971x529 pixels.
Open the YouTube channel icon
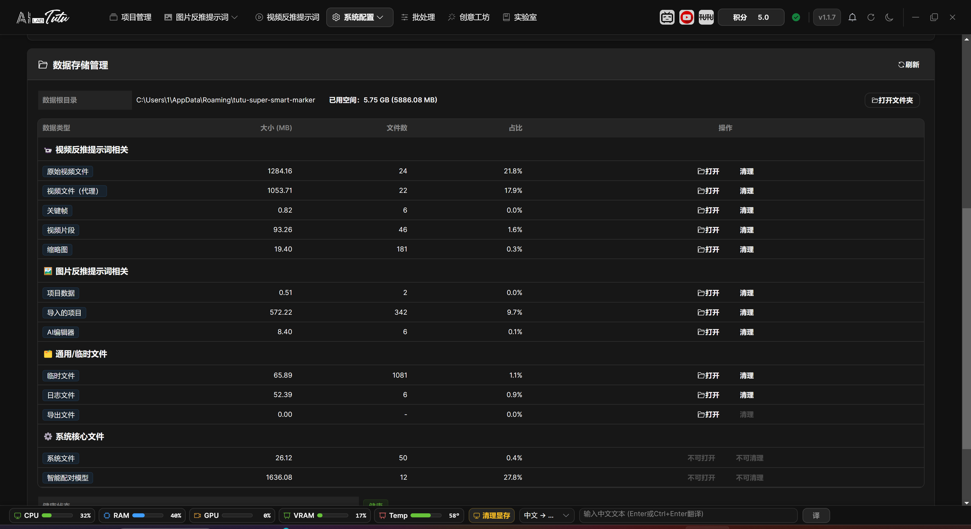[x=686, y=17]
